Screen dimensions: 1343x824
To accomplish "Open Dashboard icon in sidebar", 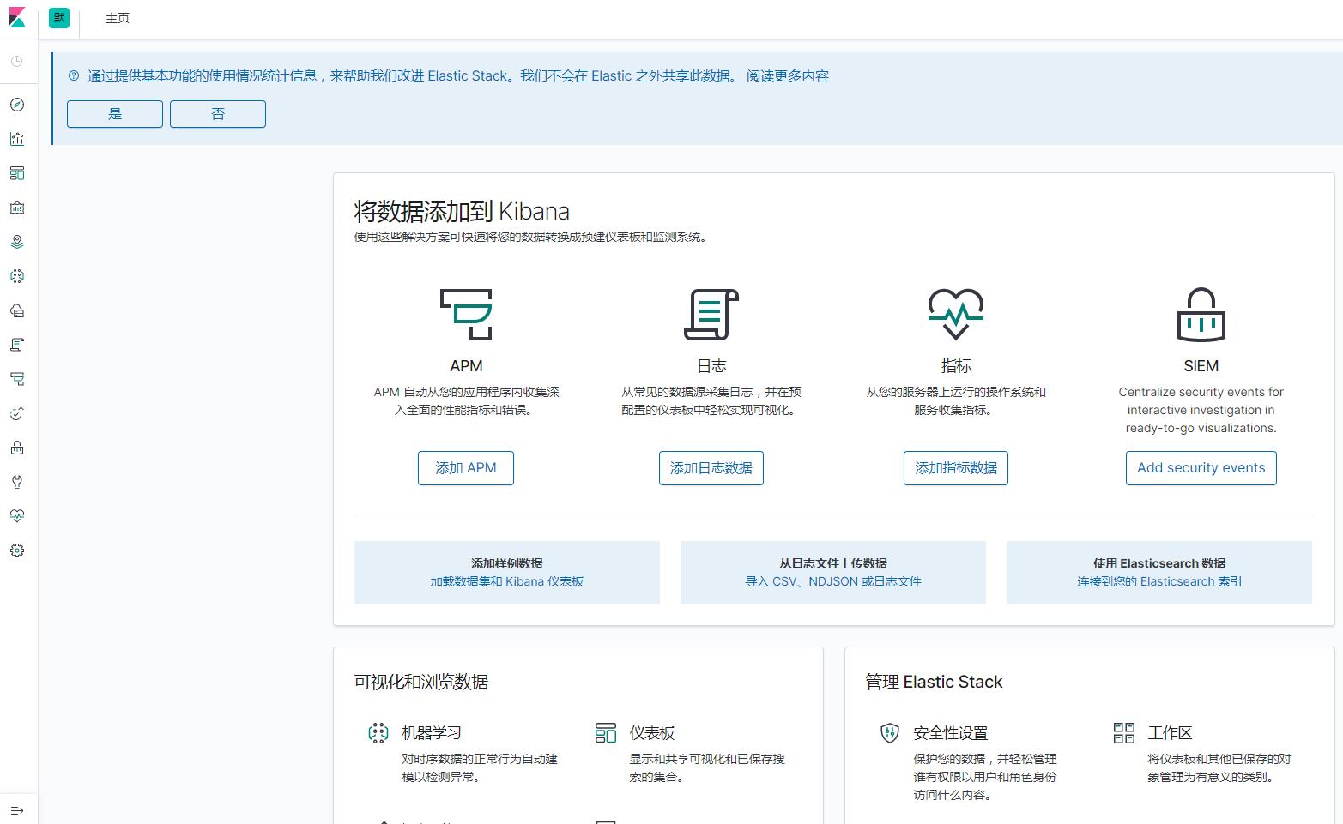I will point(17,173).
